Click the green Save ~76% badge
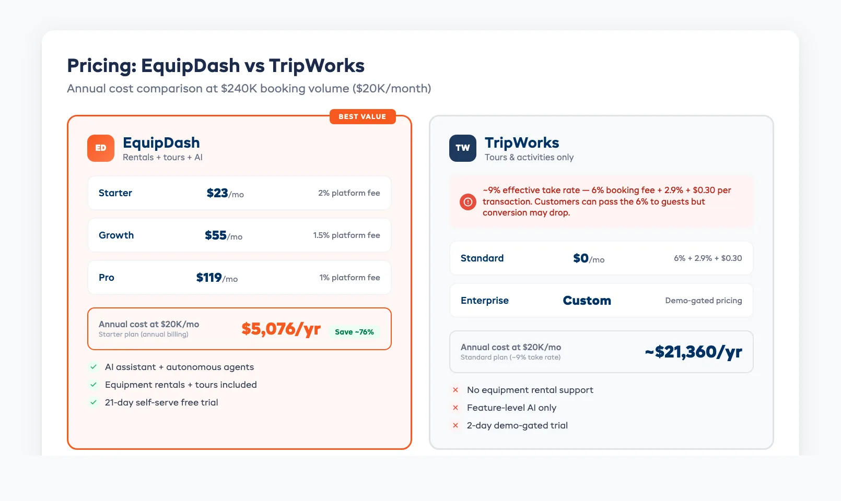 coord(355,331)
